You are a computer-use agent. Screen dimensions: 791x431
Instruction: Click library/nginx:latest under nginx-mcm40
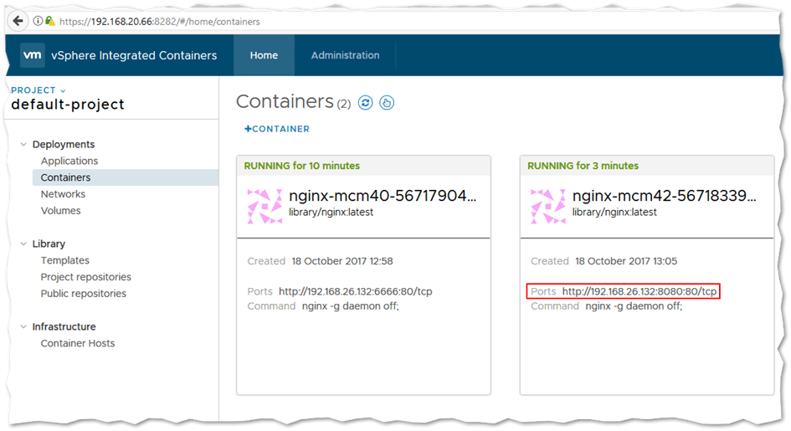pos(331,213)
